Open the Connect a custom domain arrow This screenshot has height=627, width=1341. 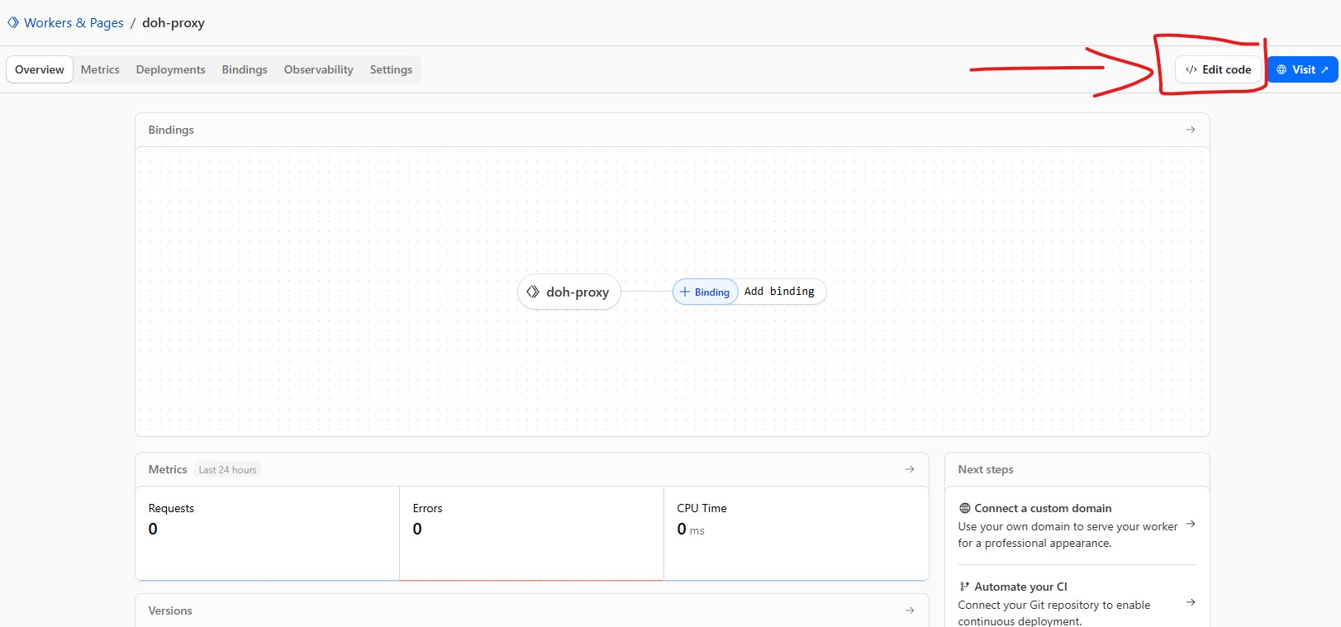(1191, 524)
